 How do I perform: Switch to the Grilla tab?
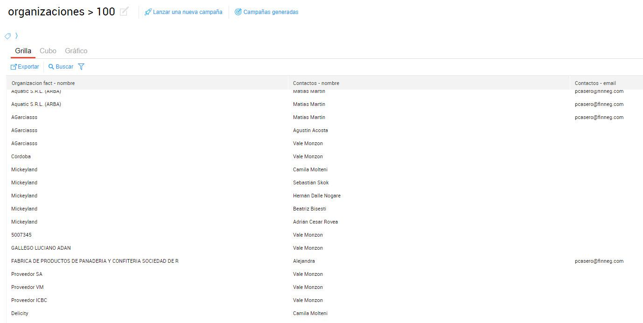pyautogui.click(x=23, y=51)
